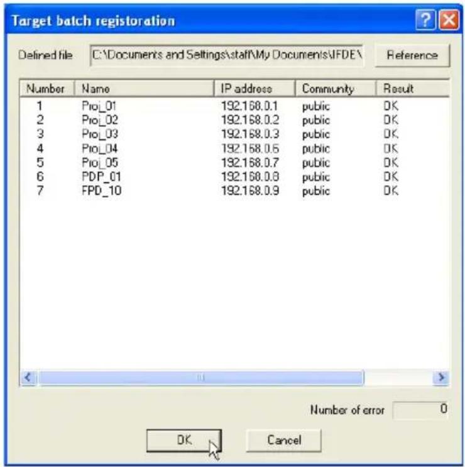The height and width of the screenshot is (467, 465).
Task: Select the Proj_05 row name
Action: pyautogui.click(x=100, y=163)
